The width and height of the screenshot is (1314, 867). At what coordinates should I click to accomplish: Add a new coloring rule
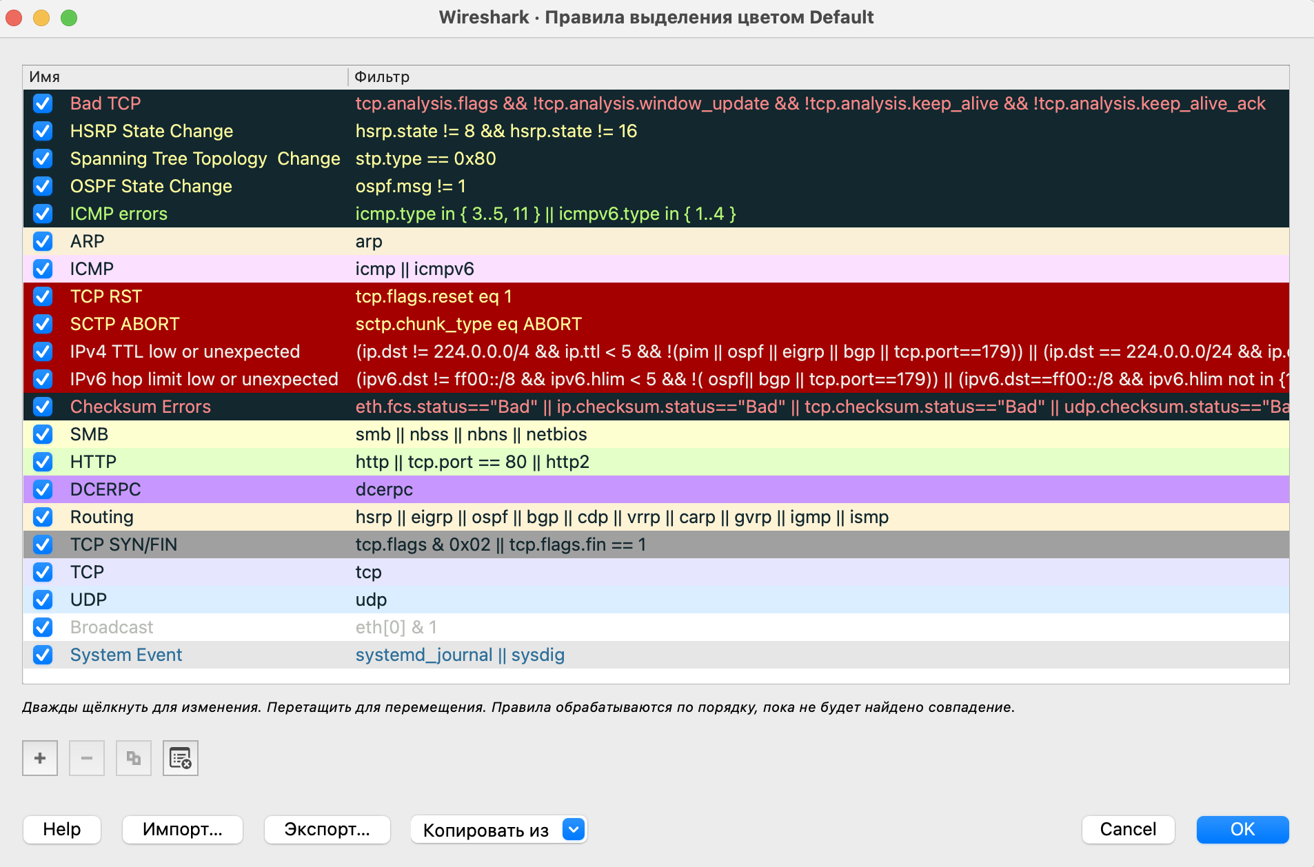point(39,757)
